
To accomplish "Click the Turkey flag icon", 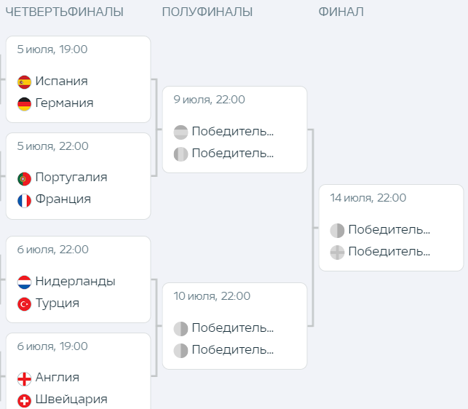I will pos(24,303).
